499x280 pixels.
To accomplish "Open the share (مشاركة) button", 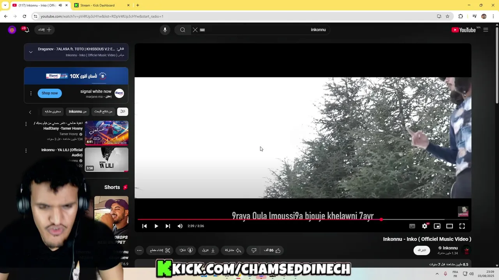I will coord(233,250).
